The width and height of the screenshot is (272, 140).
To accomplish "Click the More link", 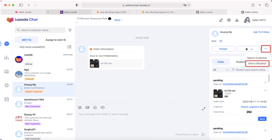I will [x=118, y=20].
